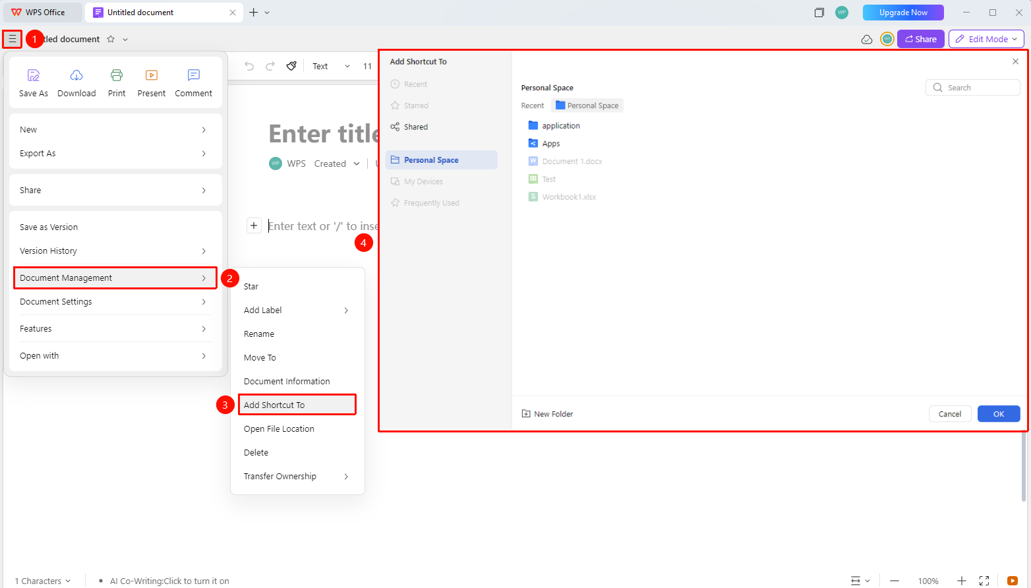Click the Redo arrow in toolbar
Viewport: 1031px width, 588px height.
coord(270,66)
